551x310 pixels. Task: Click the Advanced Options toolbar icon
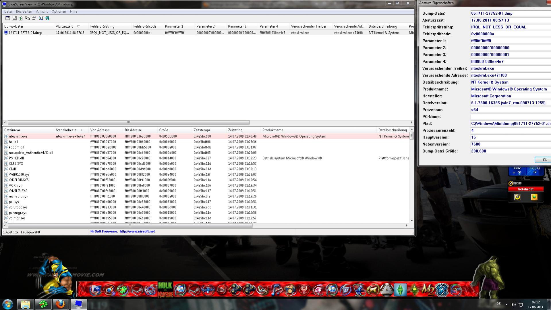pyautogui.click(x=8, y=18)
